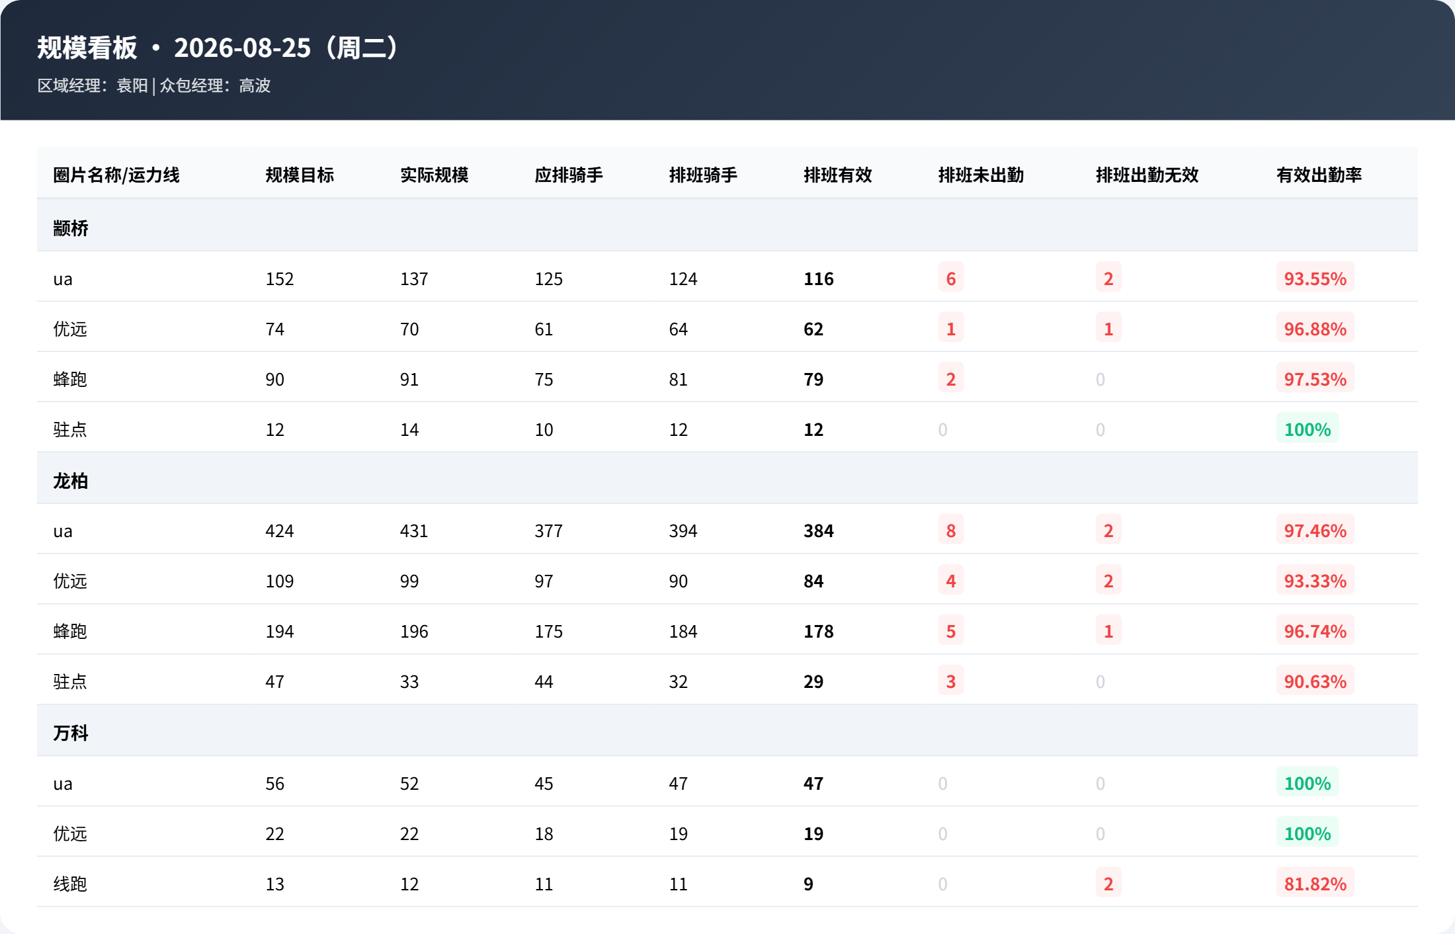Click the 区域经理：袁阳 | 众包经理：高波 subtitle
The width and height of the screenshot is (1455, 934).
coord(154,85)
